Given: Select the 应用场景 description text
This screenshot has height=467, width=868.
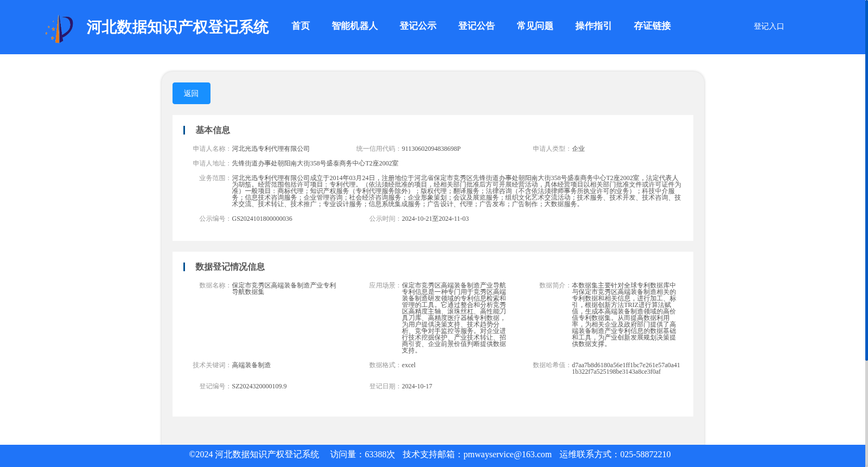Looking at the screenshot, I should 454,318.
